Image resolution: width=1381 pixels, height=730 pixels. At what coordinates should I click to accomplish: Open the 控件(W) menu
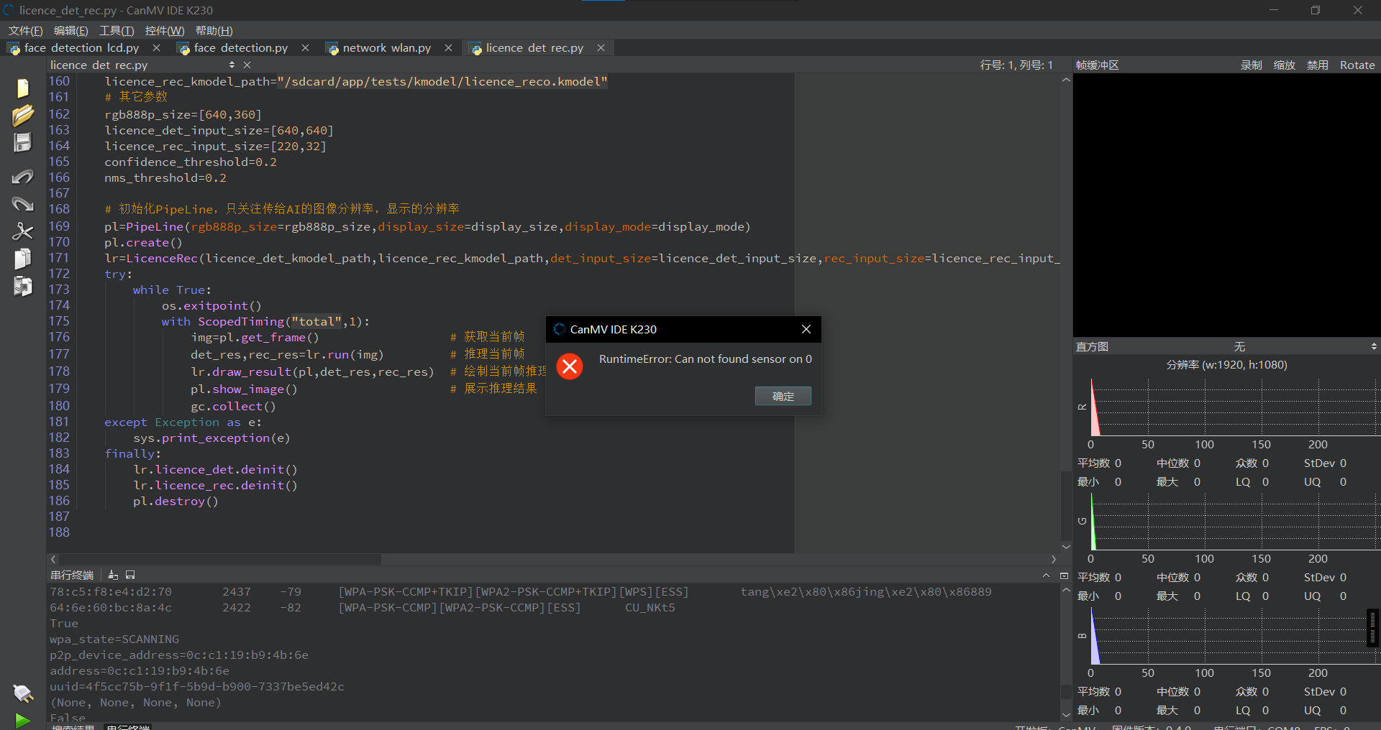point(165,30)
